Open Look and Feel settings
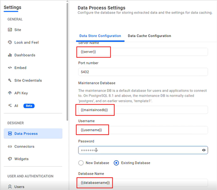This screenshot has height=190, width=217. (x=27, y=43)
